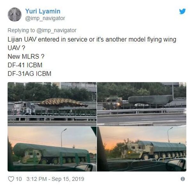
Task: Click the "Replying to" label text
Action: [21, 30]
